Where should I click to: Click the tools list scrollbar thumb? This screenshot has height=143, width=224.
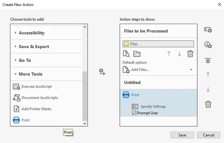(85, 96)
